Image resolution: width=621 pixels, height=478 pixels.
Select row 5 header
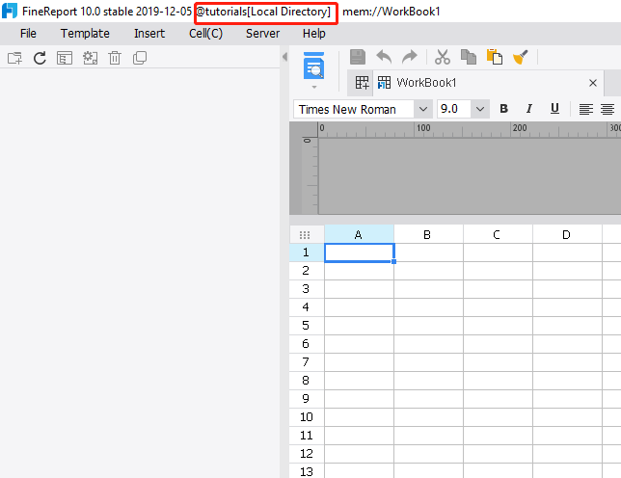point(307,326)
